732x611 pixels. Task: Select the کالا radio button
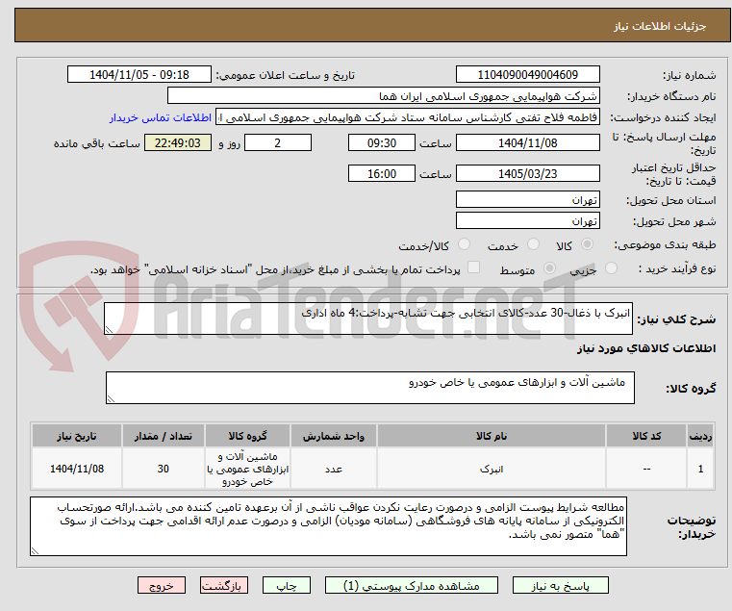click(588, 244)
